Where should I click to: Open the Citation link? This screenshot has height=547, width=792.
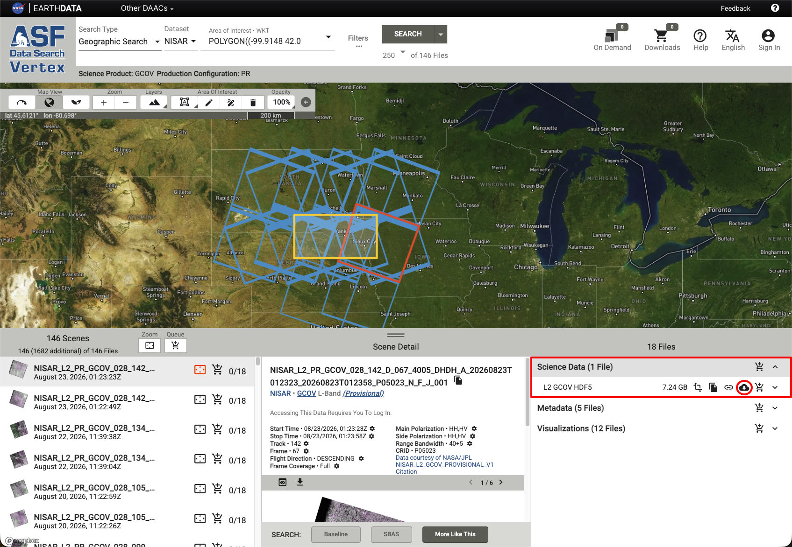[407, 472]
